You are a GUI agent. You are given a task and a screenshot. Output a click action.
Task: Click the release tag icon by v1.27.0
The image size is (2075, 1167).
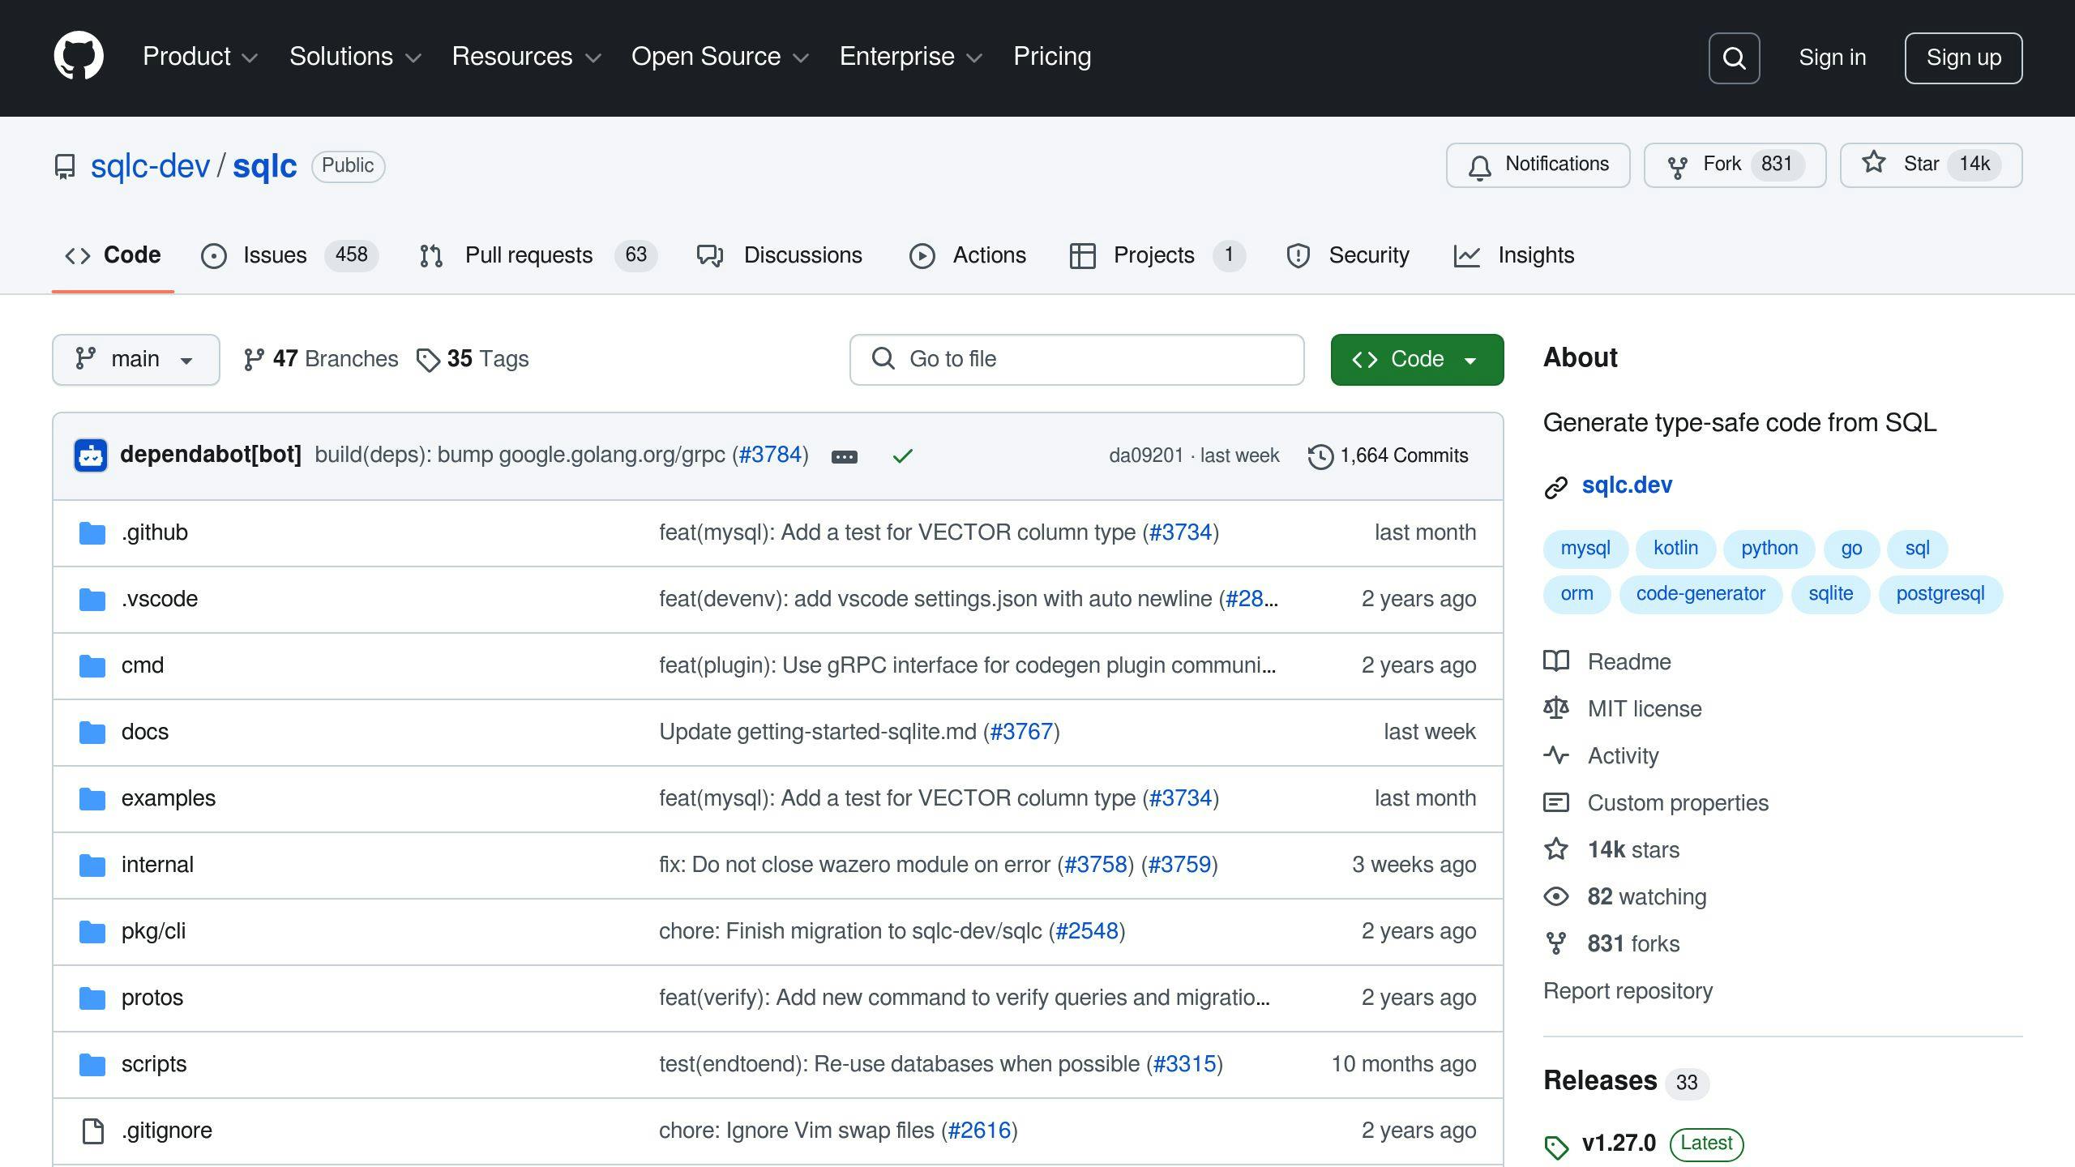1556,1147
